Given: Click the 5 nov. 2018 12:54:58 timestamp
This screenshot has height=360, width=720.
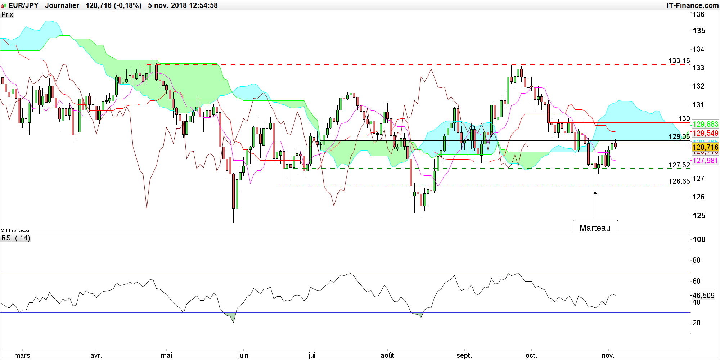Looking at the screenshot, I should pos(183,5).
